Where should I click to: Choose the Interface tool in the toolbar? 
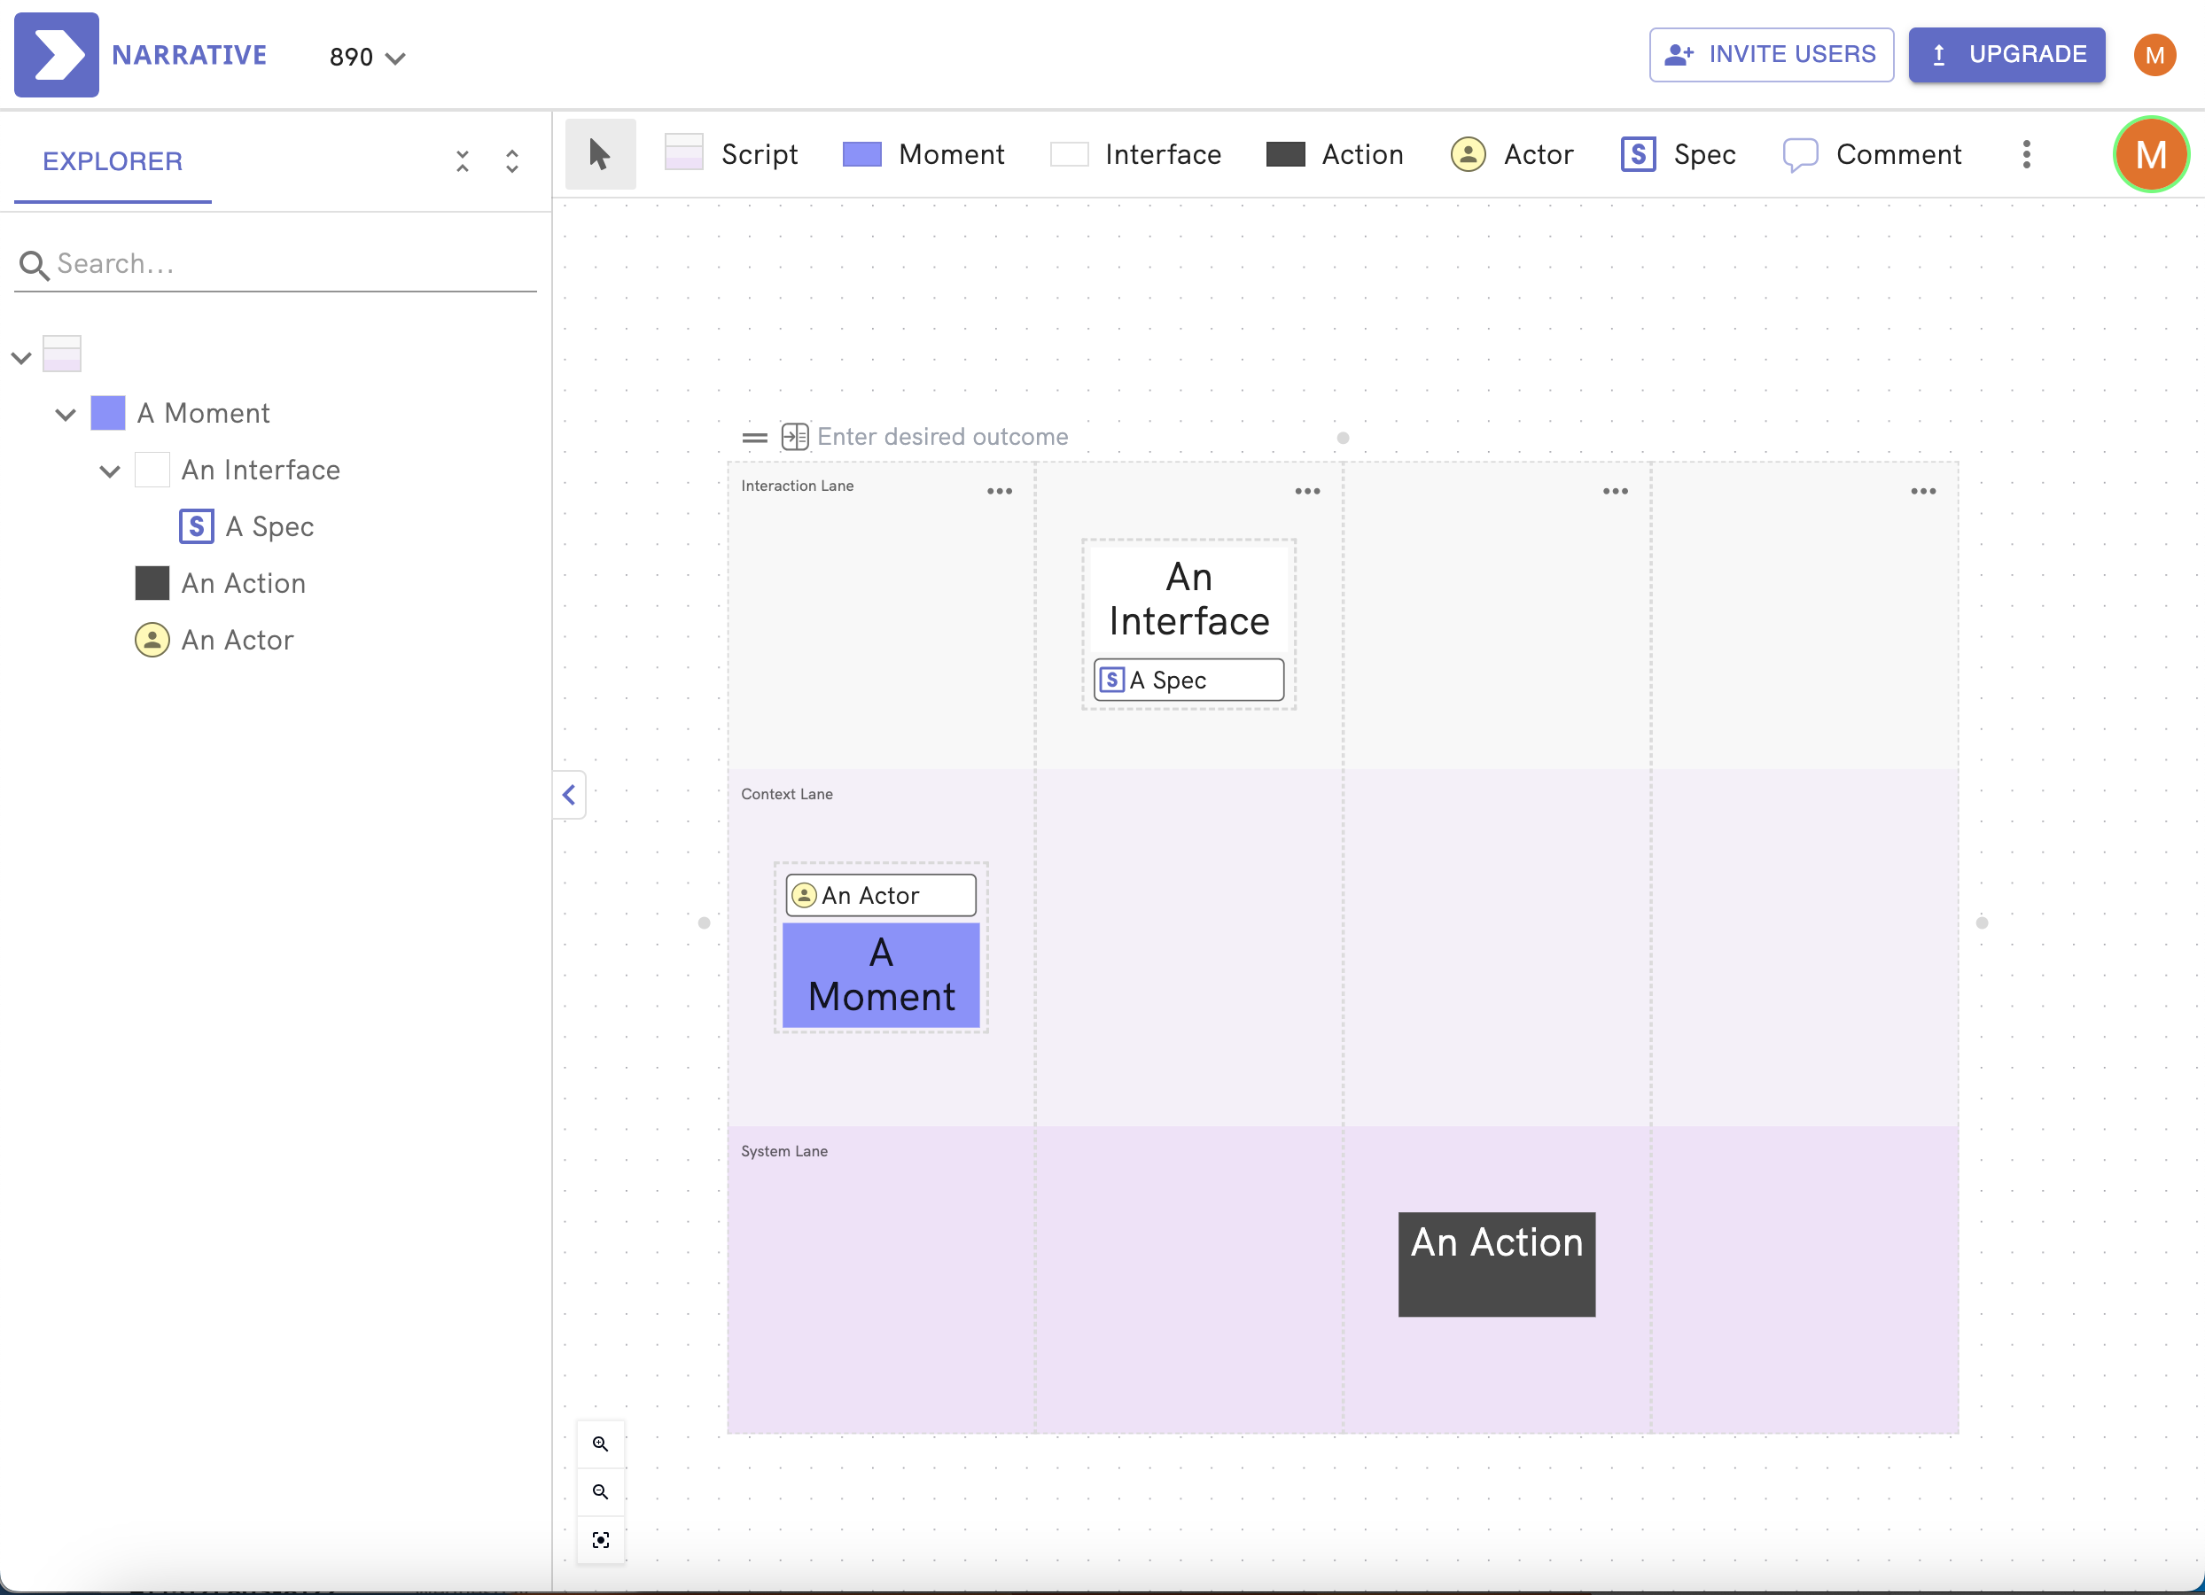pyautogui.click(x=1135, y=154)
